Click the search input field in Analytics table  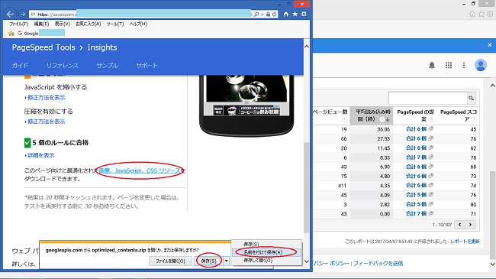(427, 99)
